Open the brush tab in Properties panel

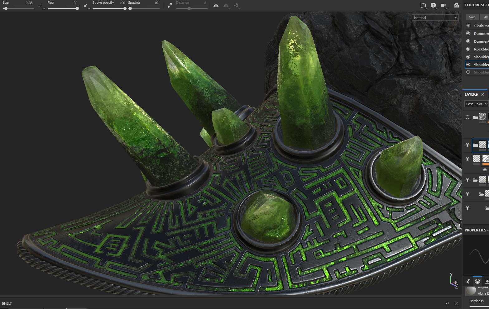468,281
